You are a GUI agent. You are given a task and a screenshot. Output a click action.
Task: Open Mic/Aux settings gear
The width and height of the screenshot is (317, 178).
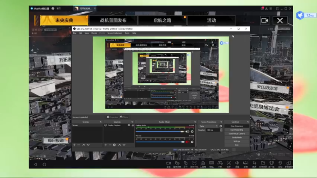192,142
